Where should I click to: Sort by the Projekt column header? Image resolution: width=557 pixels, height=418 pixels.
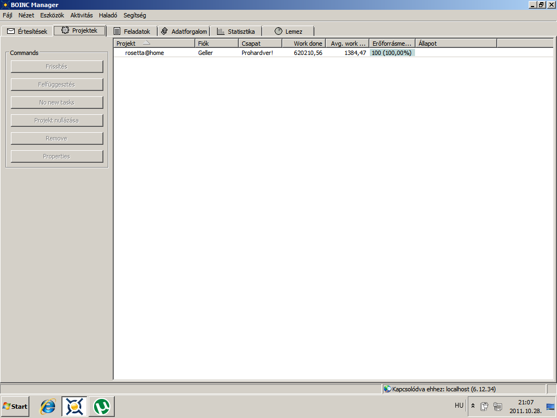[x=154, y=44]
